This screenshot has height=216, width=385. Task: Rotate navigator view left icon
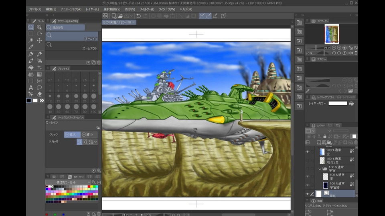(334, 53)
